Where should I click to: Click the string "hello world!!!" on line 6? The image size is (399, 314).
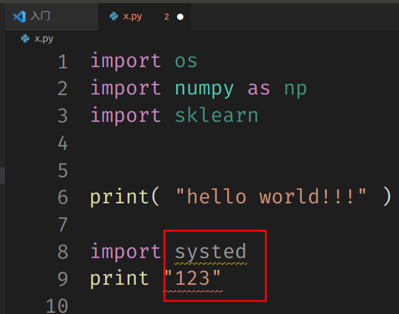coord(271,196)
